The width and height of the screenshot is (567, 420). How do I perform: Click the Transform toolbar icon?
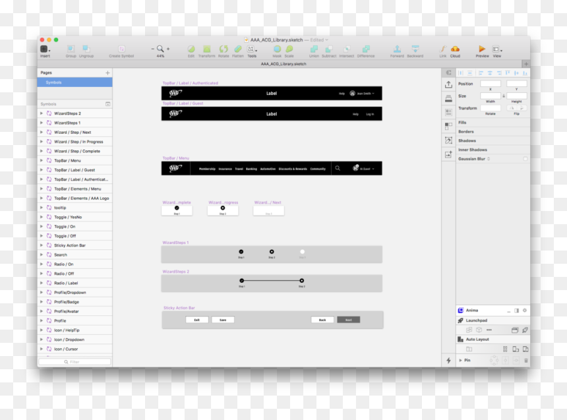point(207,49)
